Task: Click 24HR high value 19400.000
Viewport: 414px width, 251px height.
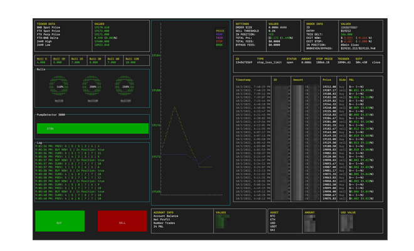Action: pyautogui.click(x=102, y=41)
